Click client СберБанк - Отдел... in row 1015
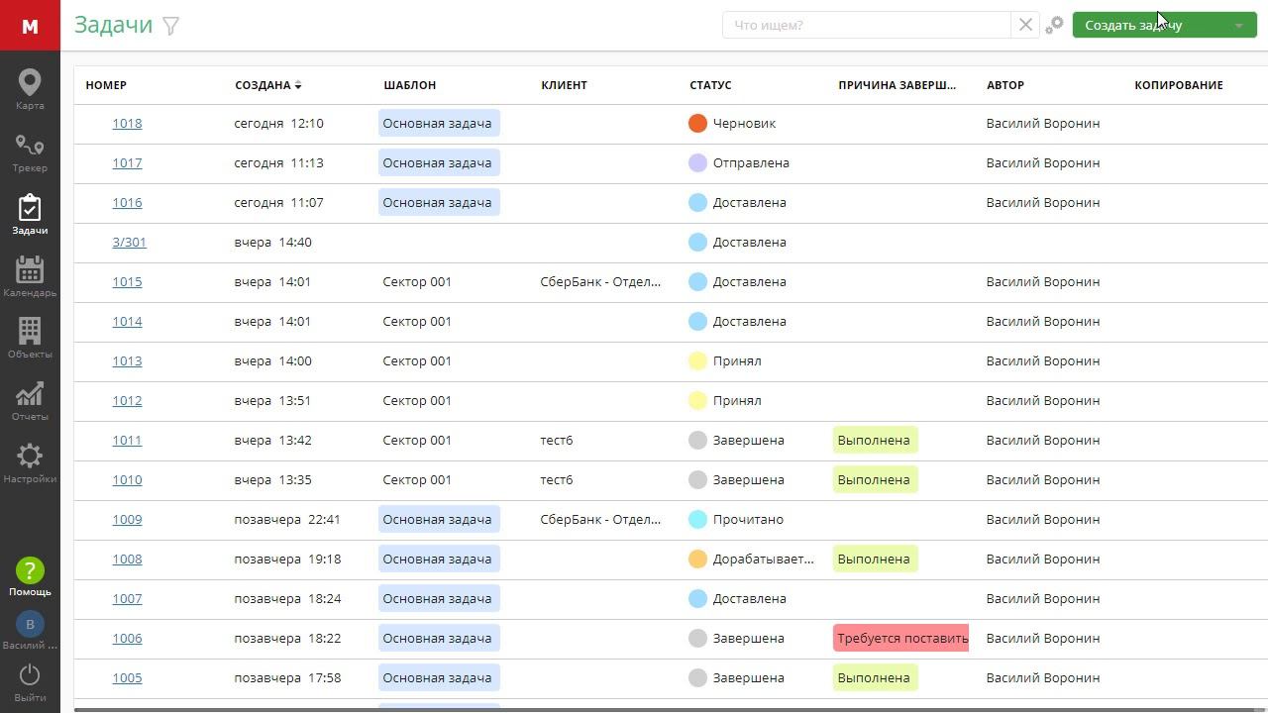 600,282
